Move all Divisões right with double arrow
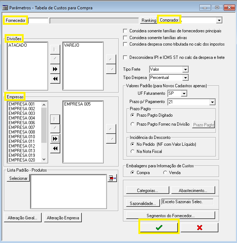The height and width of the screenshot is (243, 237). click(55, 69)
